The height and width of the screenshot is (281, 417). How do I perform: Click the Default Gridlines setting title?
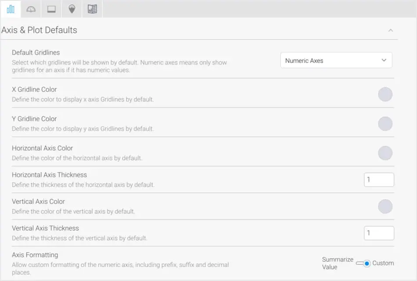(36, 53)
